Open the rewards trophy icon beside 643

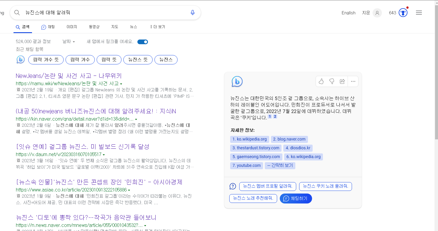pos(403,13)
